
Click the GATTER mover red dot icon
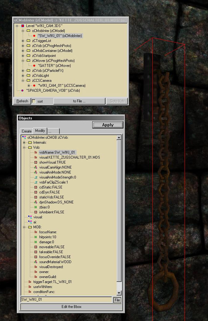click(34, 66)
